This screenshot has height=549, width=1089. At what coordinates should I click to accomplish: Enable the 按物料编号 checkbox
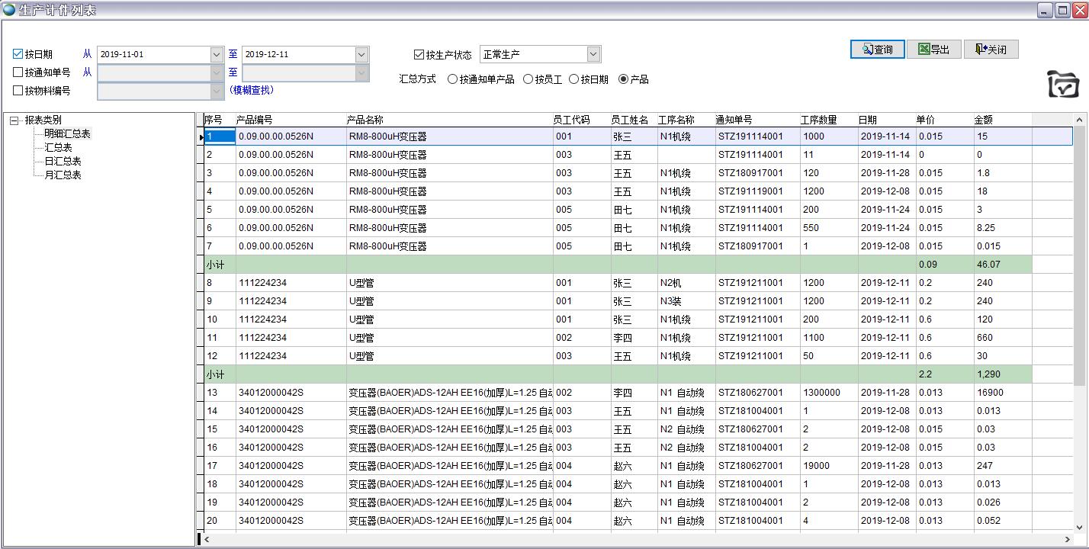coord(18,91)
